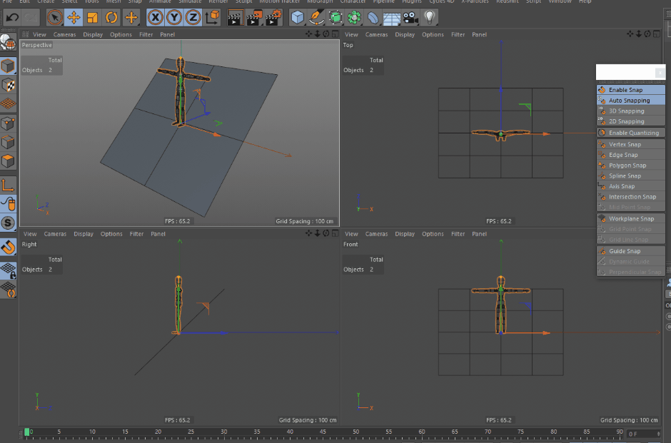Open Filter menu in Perspective viewport
The width and height of the screenshot is (671, 443).
click(146, 35)
